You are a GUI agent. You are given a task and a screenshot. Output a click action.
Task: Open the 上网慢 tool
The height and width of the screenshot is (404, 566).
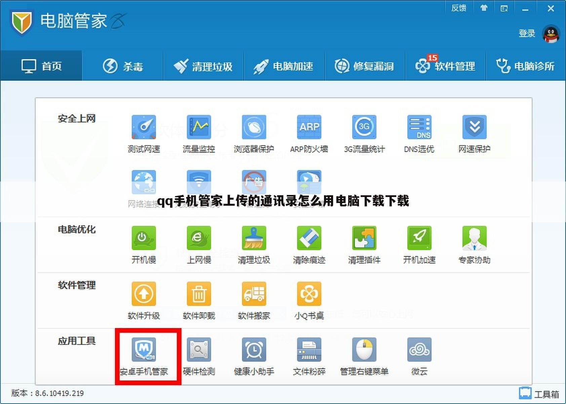[x=199, y=245]
